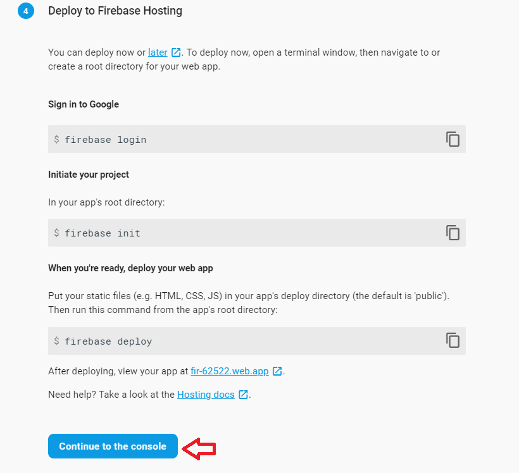Click the step 4 number badge
The height and width of the screenshot is (473, 519).
(25, 11)
